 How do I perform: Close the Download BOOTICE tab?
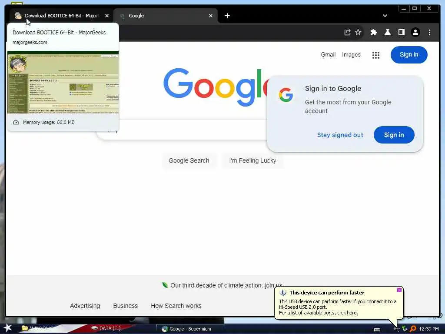pyautogui.click(x=107, y=16)
